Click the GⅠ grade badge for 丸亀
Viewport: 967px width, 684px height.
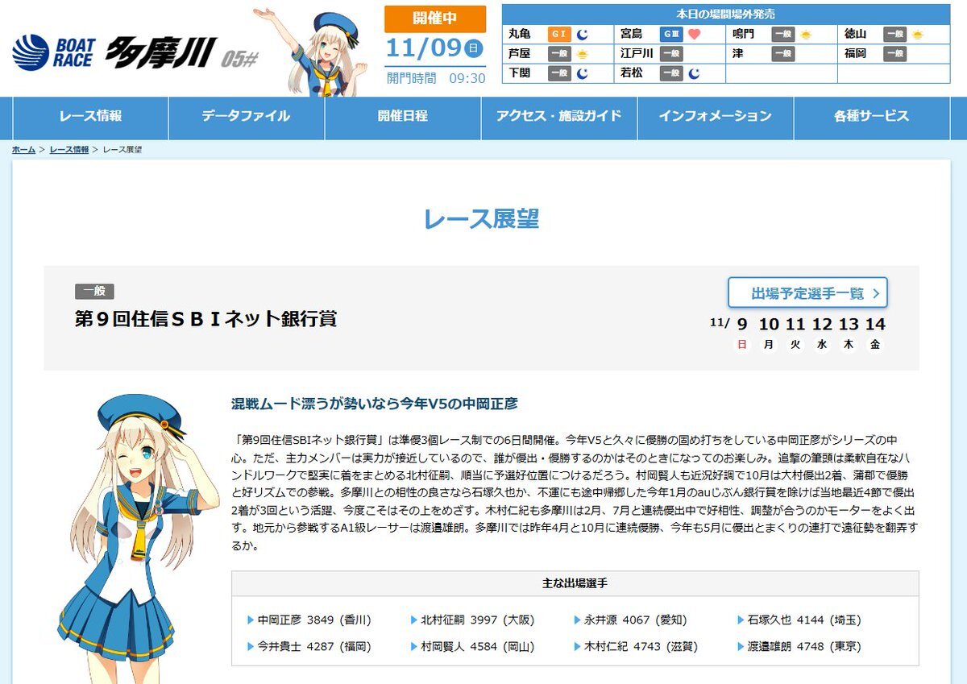[x=559, y=35]
